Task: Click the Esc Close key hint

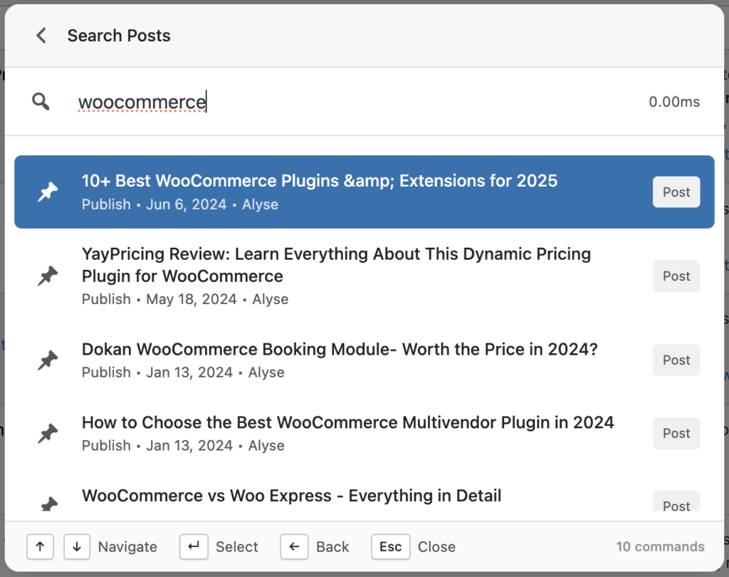Action: (390, 547)
